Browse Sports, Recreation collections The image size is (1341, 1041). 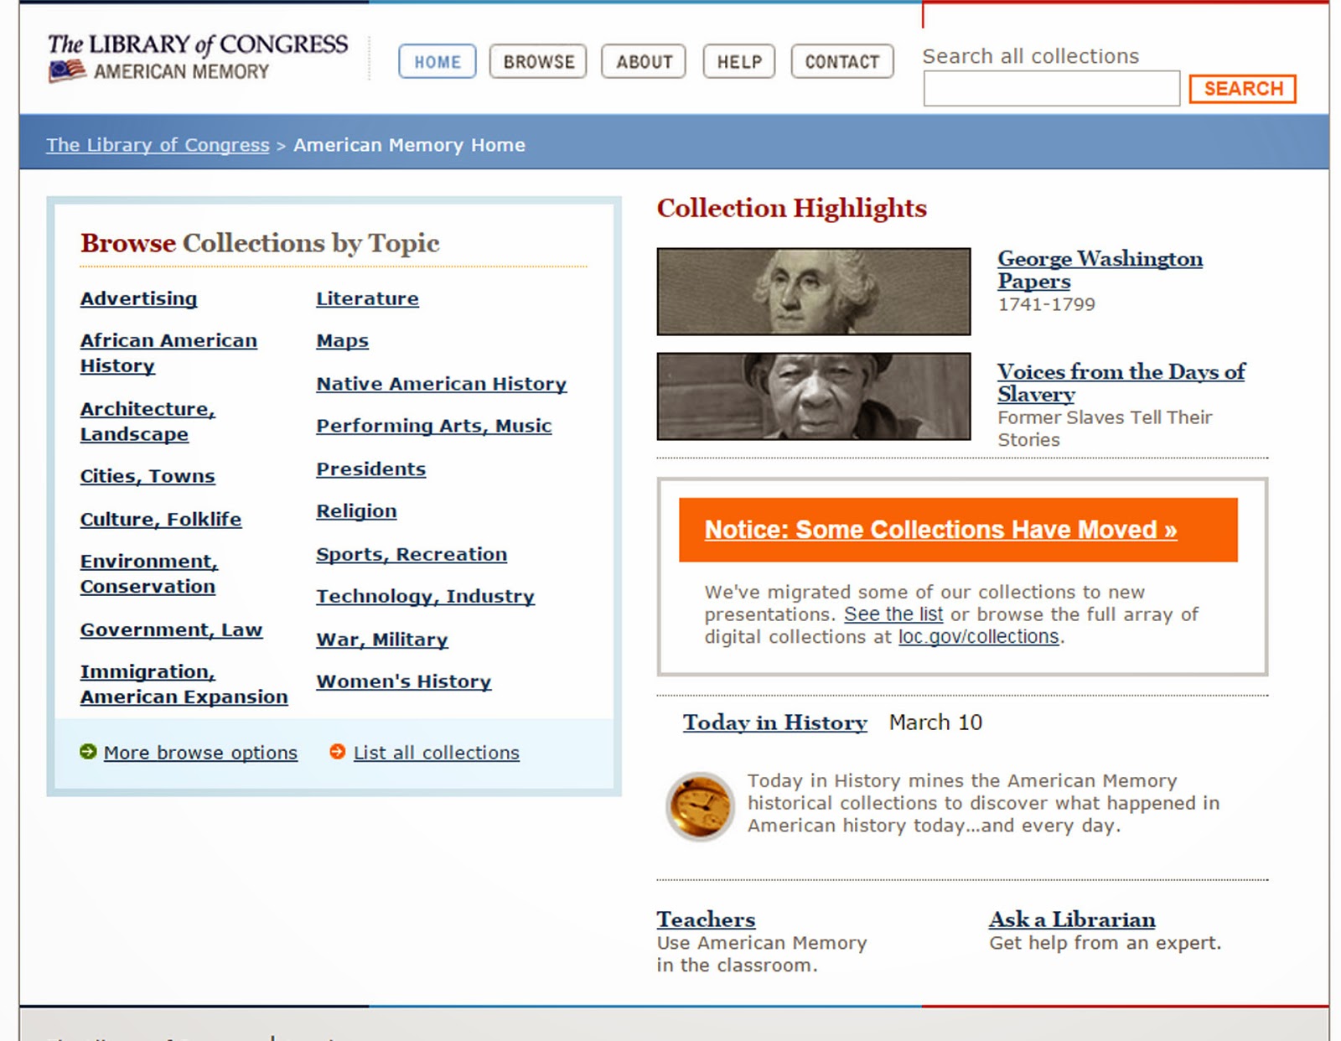click(x=412, y=554)
